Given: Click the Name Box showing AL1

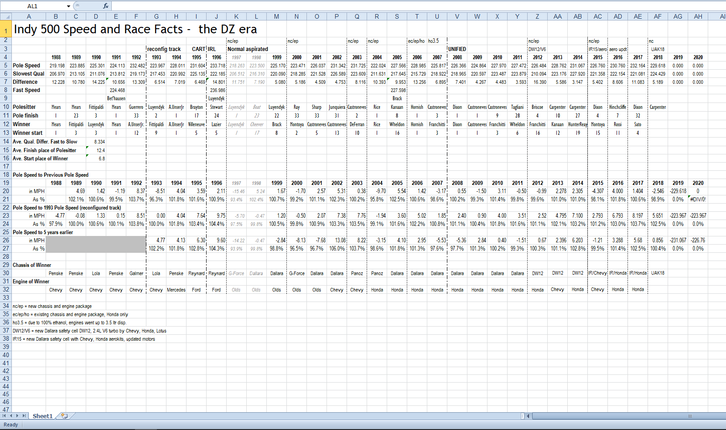Looking at the screenshot, I should click(x=33, y=6).
